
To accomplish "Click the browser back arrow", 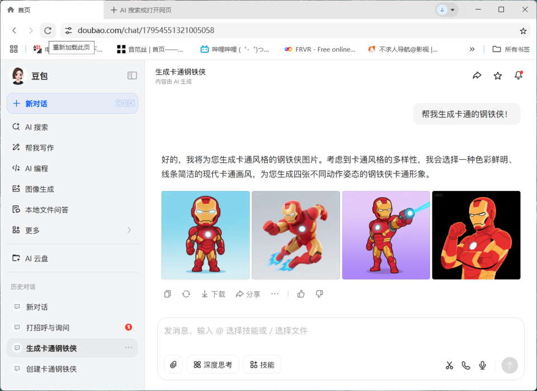I will click(15, 30).
